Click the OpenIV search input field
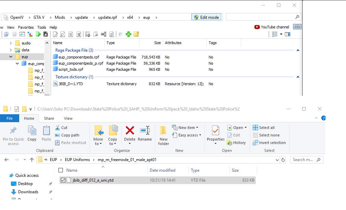Image resolution: width=346 pixels, height=210 pixels. coord(261,17)
